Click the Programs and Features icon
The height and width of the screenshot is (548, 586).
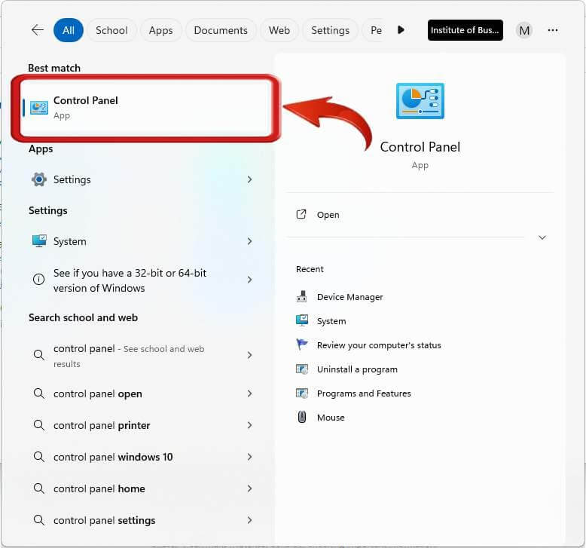(x=302, y=393)
